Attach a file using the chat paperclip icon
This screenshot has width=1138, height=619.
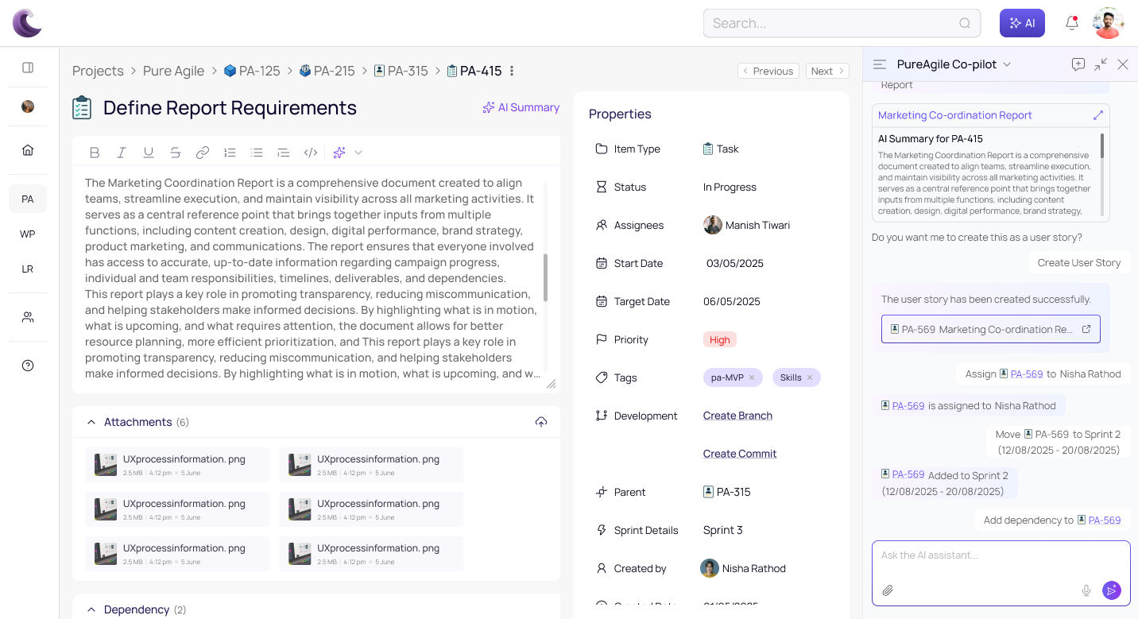pos(888,590)
